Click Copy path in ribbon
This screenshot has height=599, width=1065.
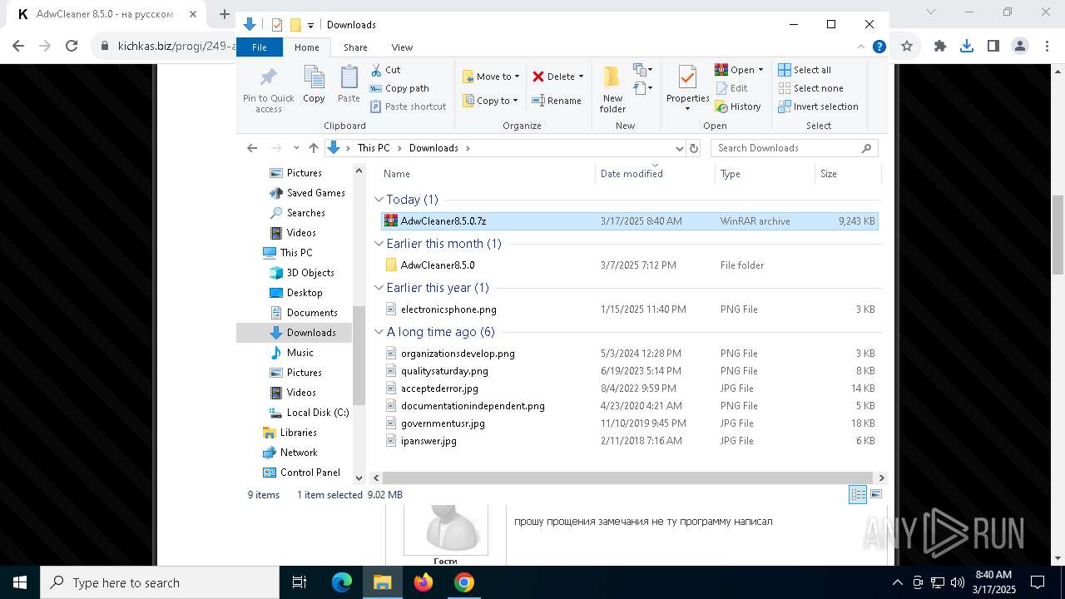[399, 88]
